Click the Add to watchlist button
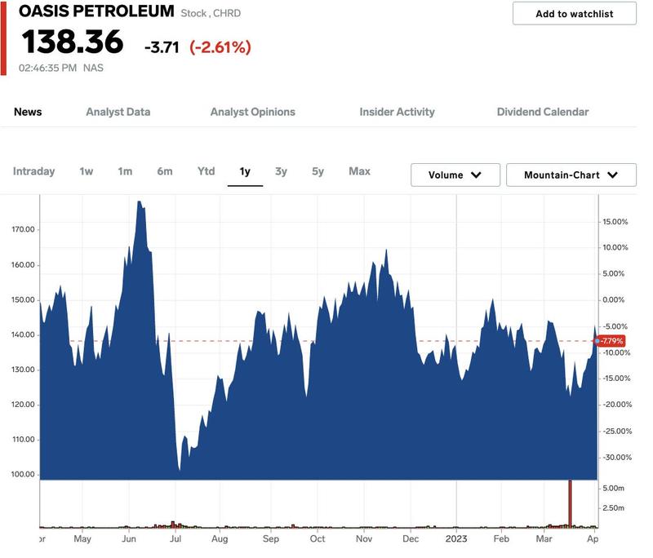Screen dimensions: 653x558 click(x=575, y=14)
